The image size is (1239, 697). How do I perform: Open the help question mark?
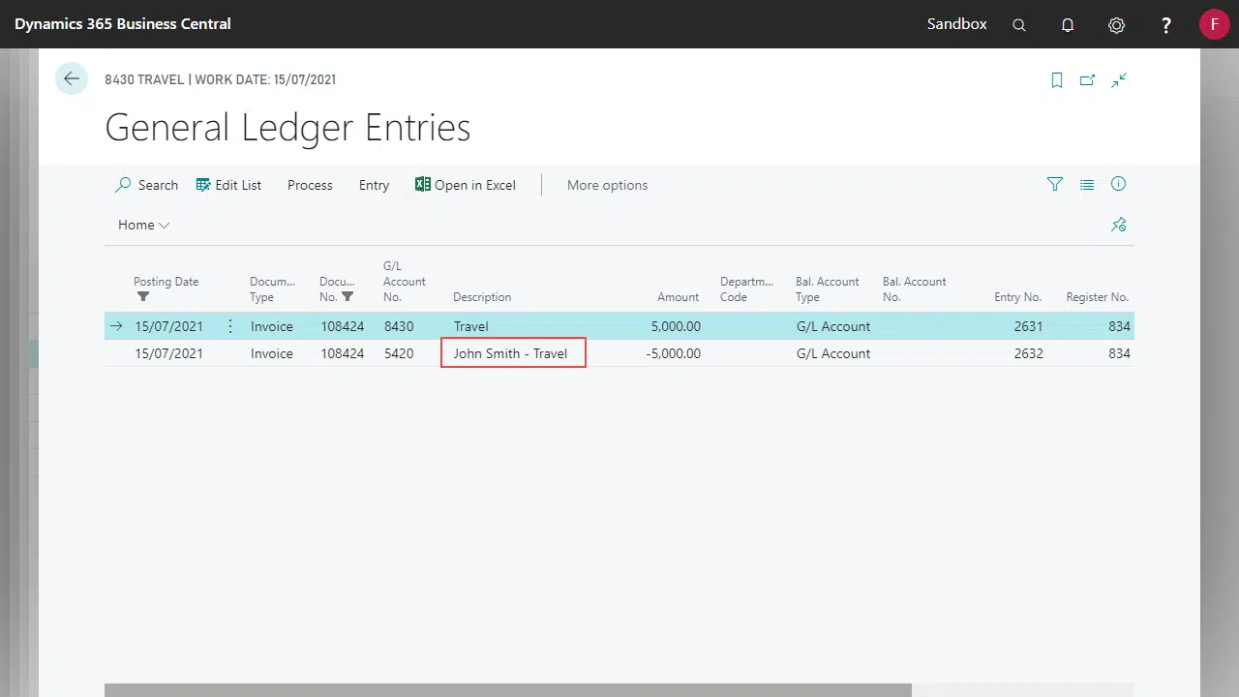pyautogui.click(x=1166, y=25)
